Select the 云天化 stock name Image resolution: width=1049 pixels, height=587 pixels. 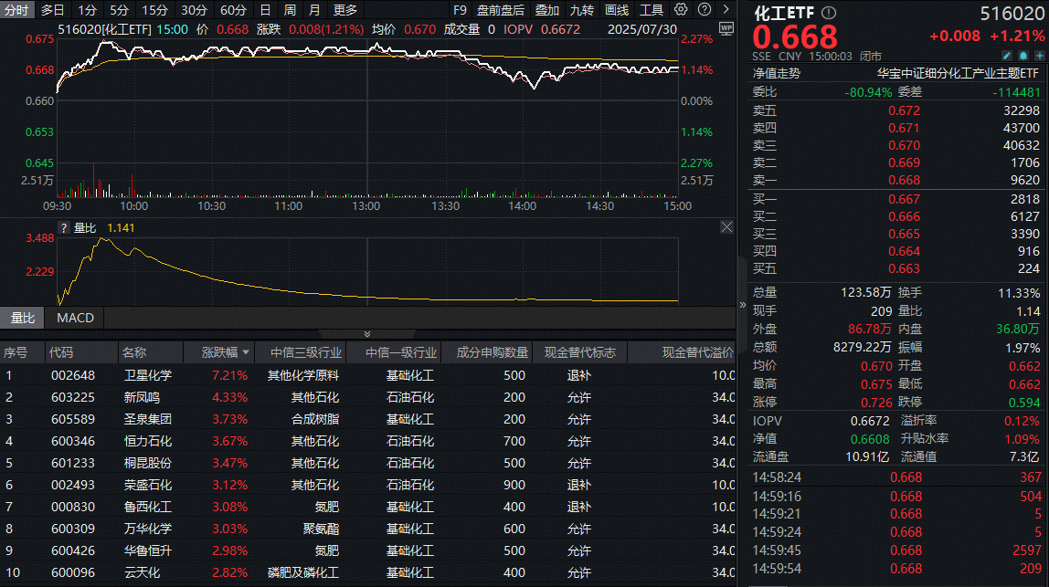142,573
